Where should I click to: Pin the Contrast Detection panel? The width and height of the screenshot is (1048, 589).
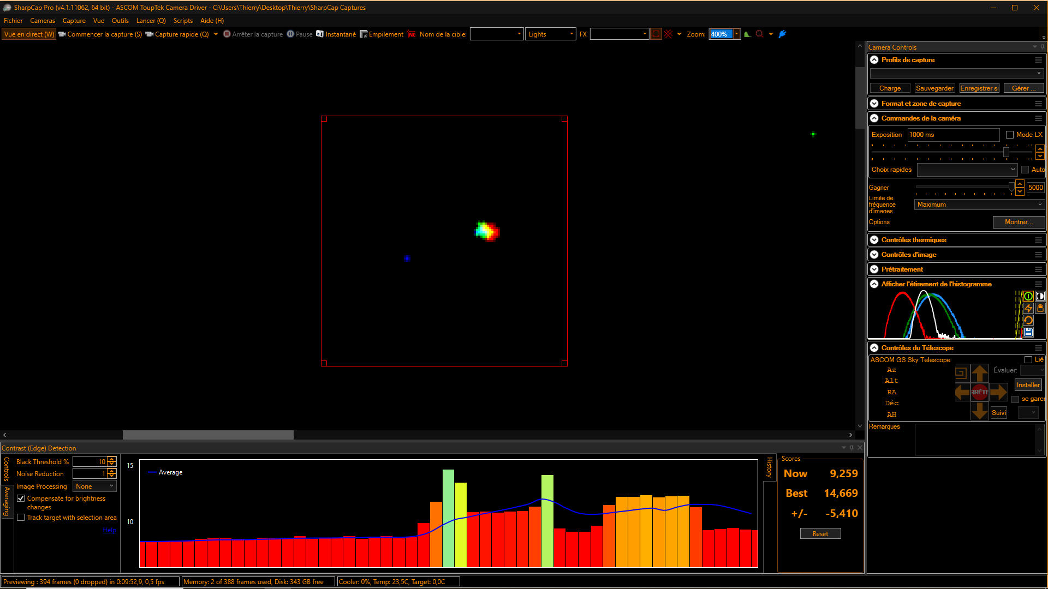pyautogui.click(x=851, y=448)
